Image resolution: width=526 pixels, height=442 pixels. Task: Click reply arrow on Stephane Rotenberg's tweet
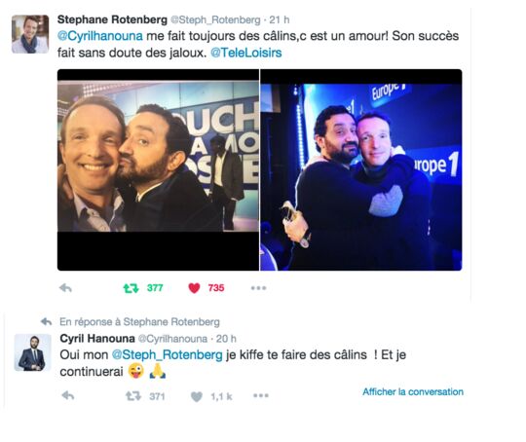coord(65,288)
